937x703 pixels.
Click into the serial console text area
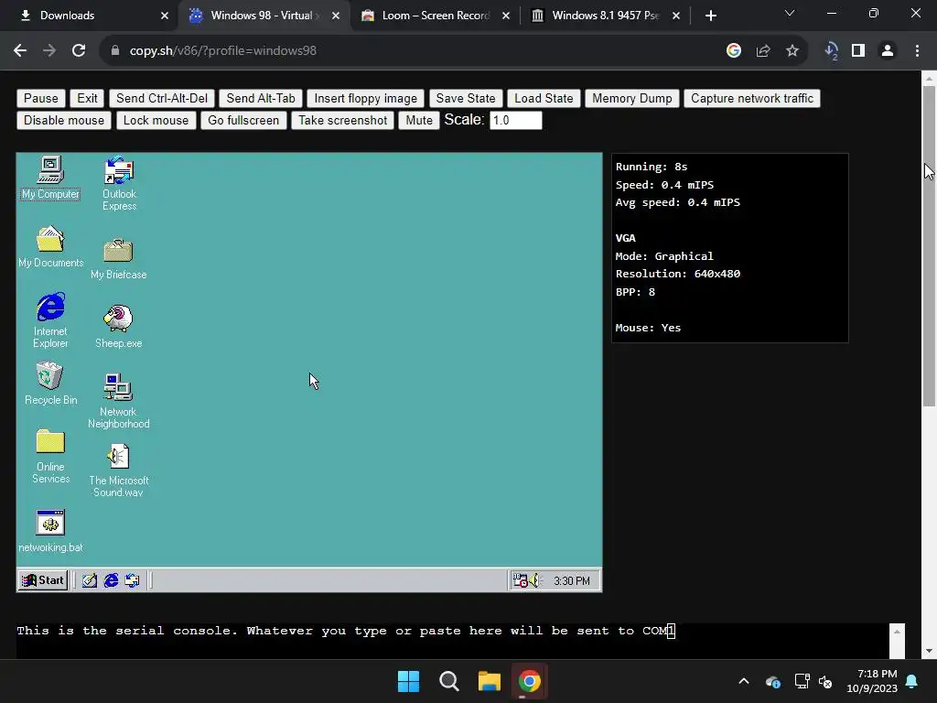pos(452,640)
